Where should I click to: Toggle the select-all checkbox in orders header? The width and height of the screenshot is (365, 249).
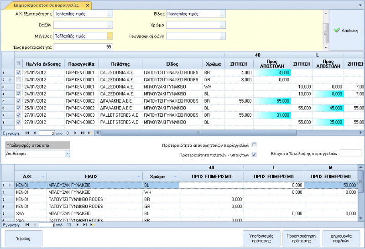point(18,63)
